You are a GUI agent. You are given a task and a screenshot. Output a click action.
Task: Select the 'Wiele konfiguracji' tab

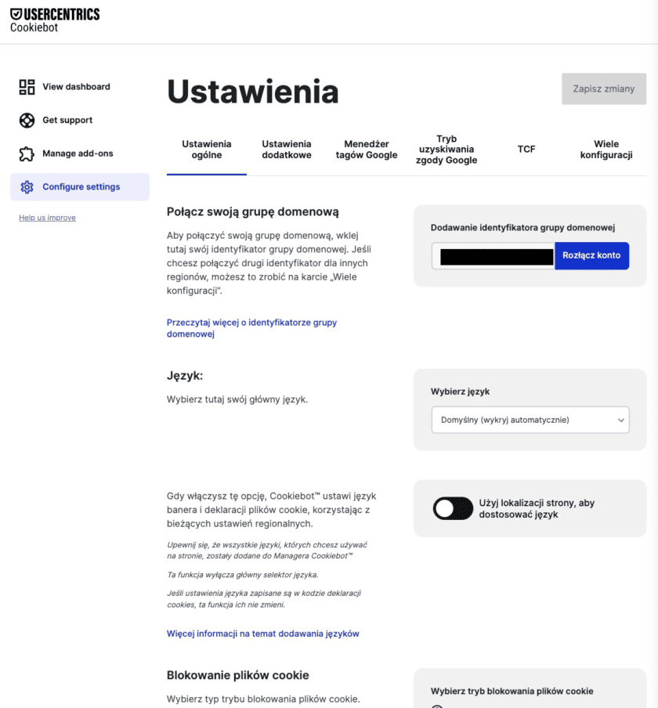[606, 149]
